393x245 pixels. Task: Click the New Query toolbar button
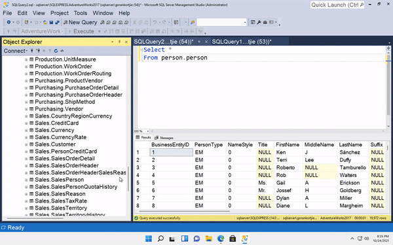[x=80, y=22]
